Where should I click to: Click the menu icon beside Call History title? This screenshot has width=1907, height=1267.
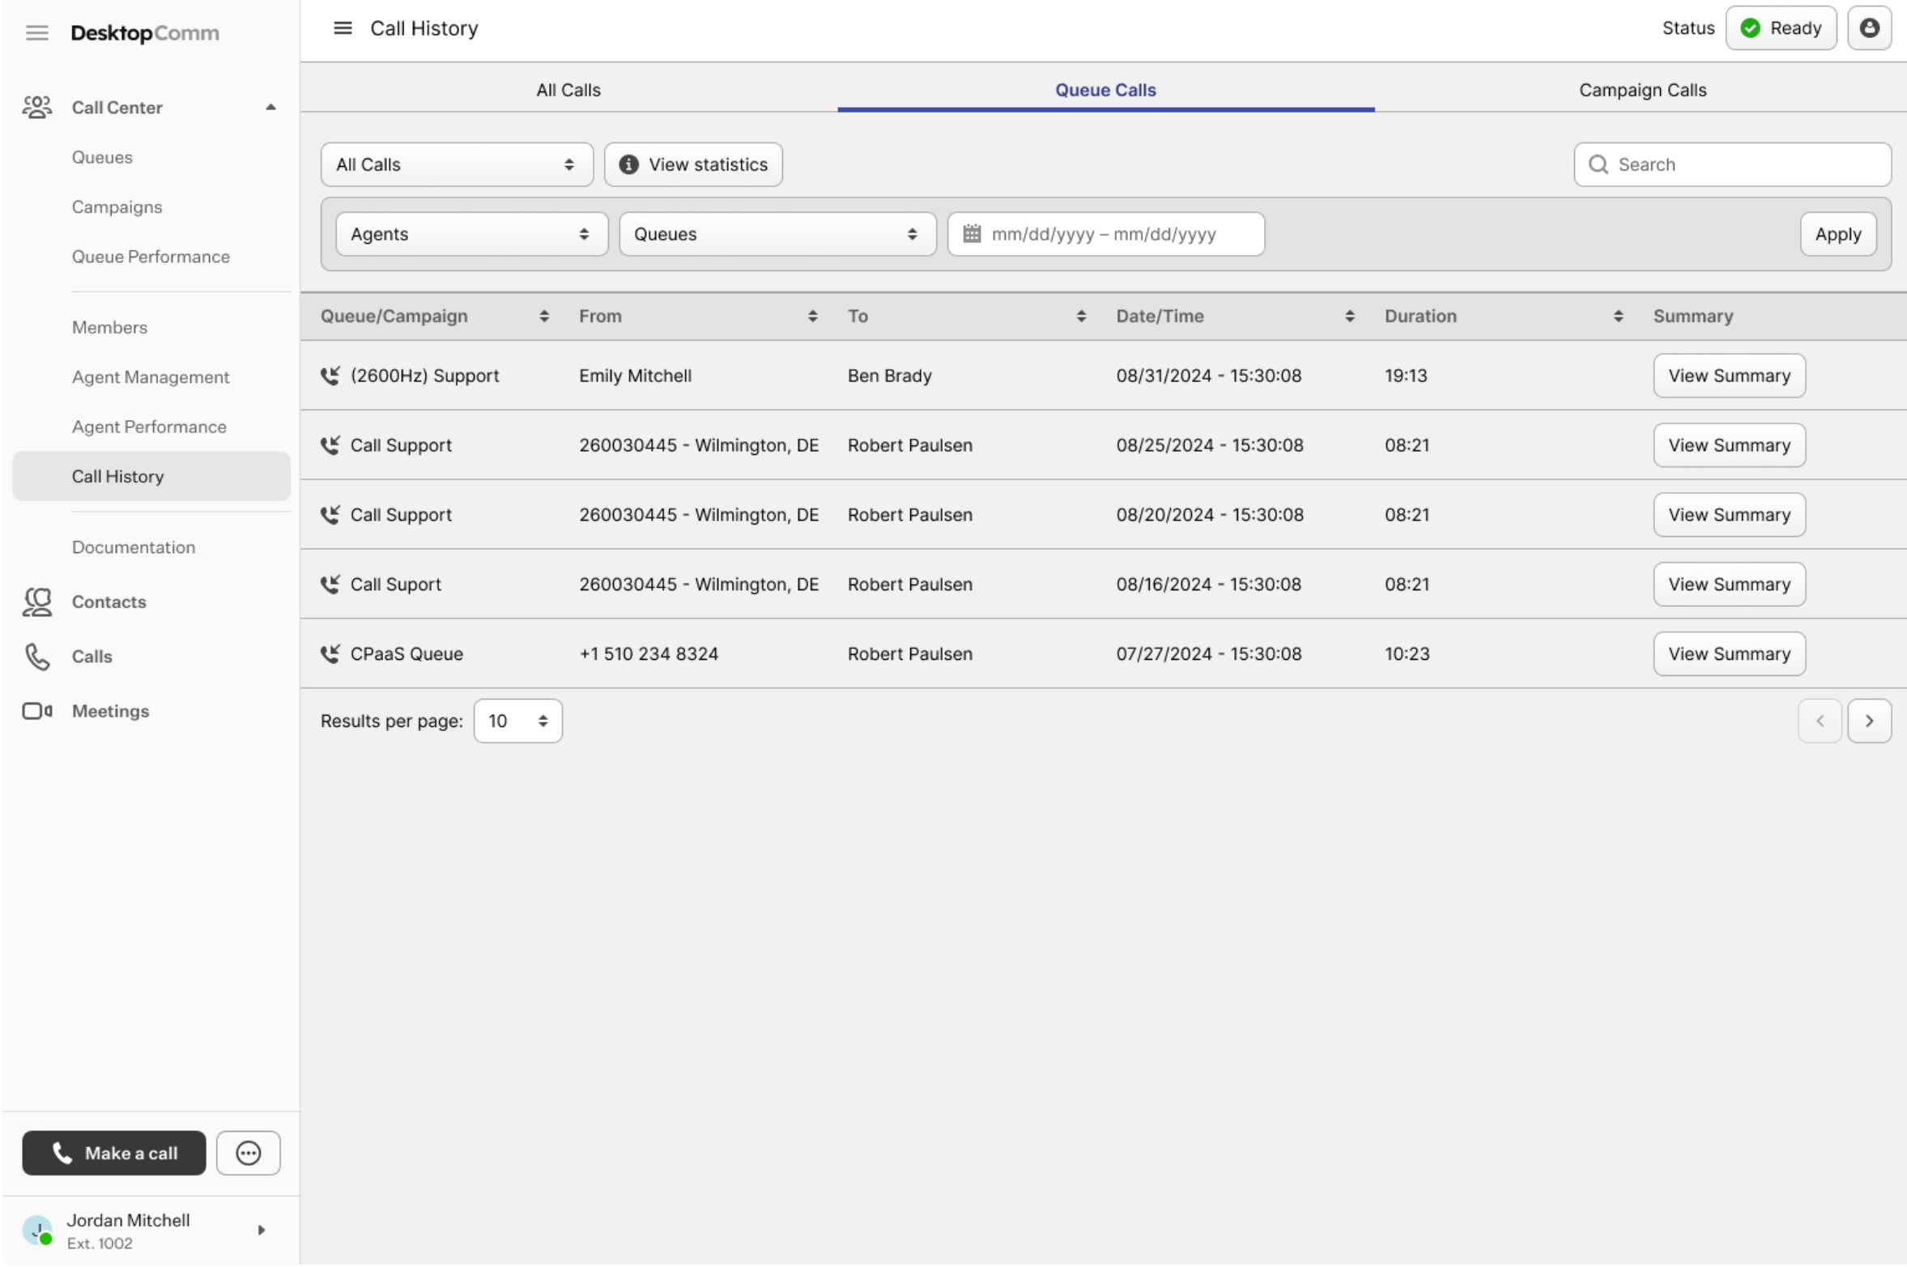tap(343, 28)
